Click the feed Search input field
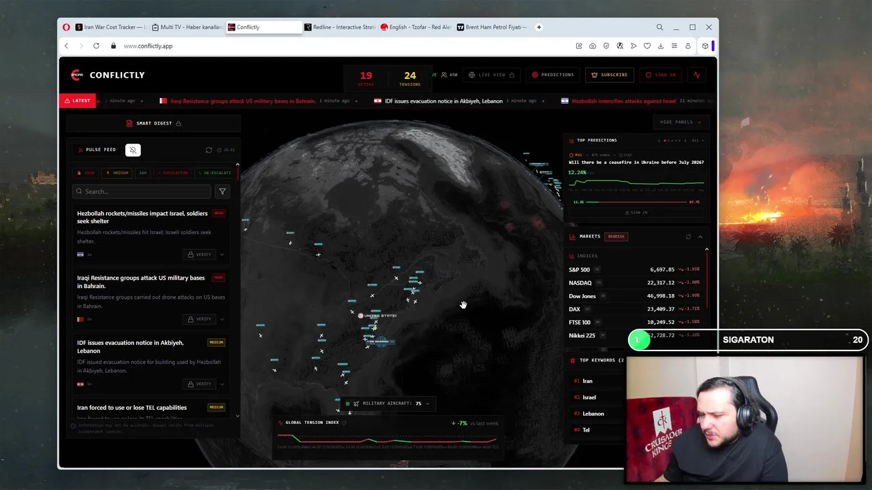Screen dimensions: 872x490 click(x=142, y=191)
